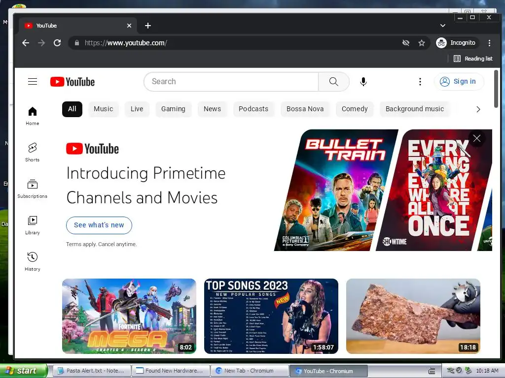This screenshot has width=505, height=378.
Task: Open Shorts from the sidebar
Action: click(x=33, y=153)
